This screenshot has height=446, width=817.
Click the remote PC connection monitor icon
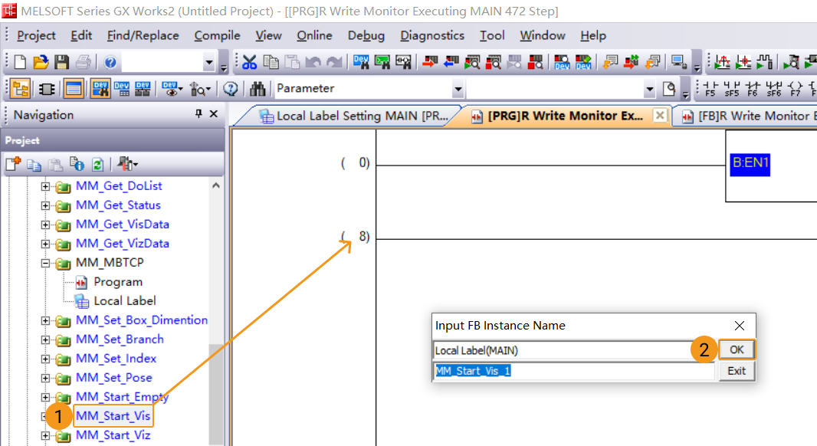tap(678, 62)
